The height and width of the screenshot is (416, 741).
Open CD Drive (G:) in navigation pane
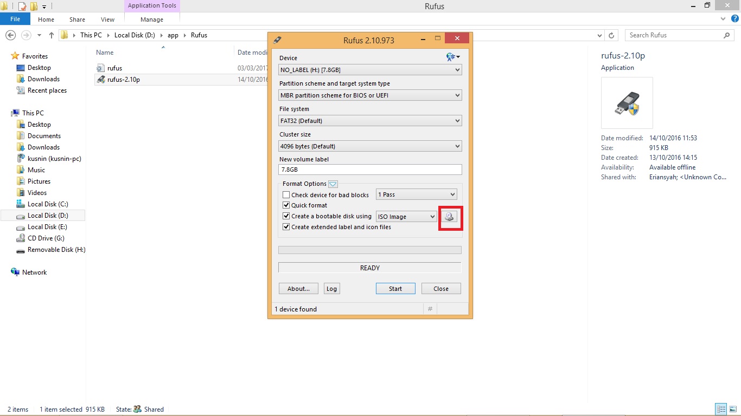click(x=46, y=238)
